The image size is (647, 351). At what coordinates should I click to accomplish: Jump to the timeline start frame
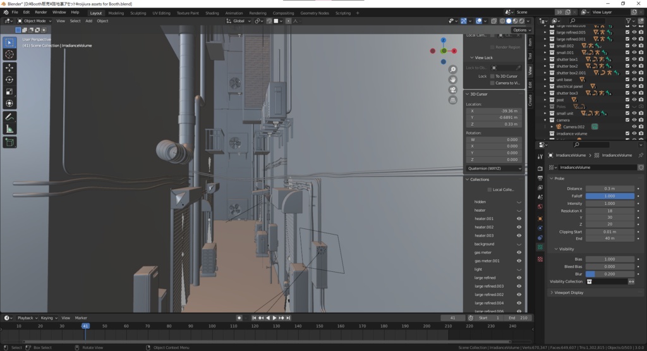click(254, 318)
